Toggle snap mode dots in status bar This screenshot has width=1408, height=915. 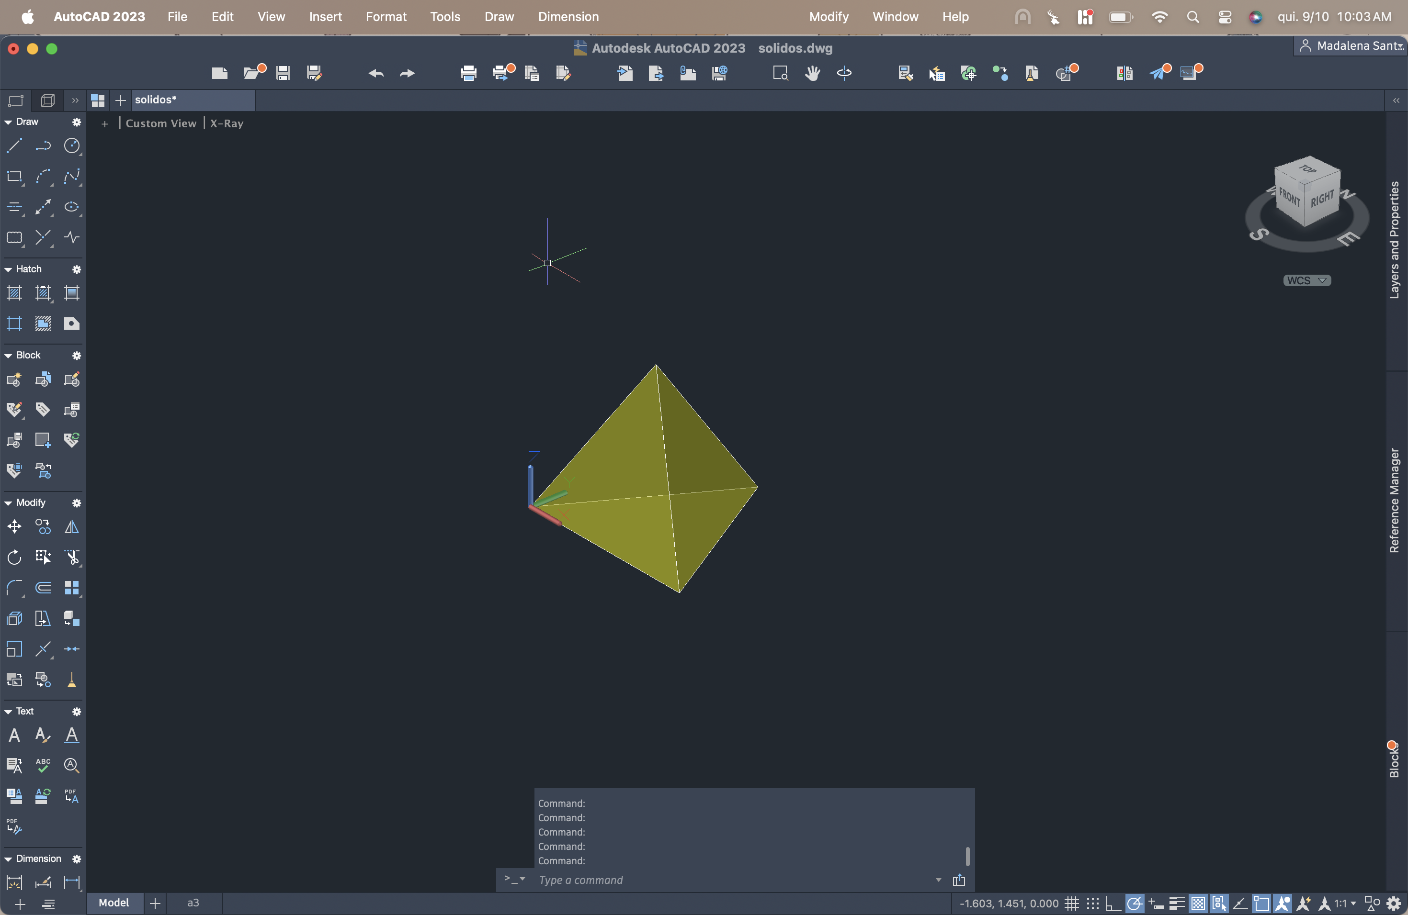coord(1093,903)
